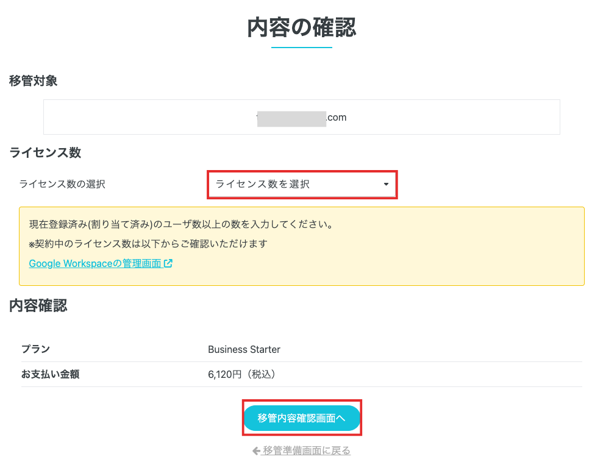Click the domain box ending in .com
Viewport: 592px width, 462px height.
coord(302,117)
